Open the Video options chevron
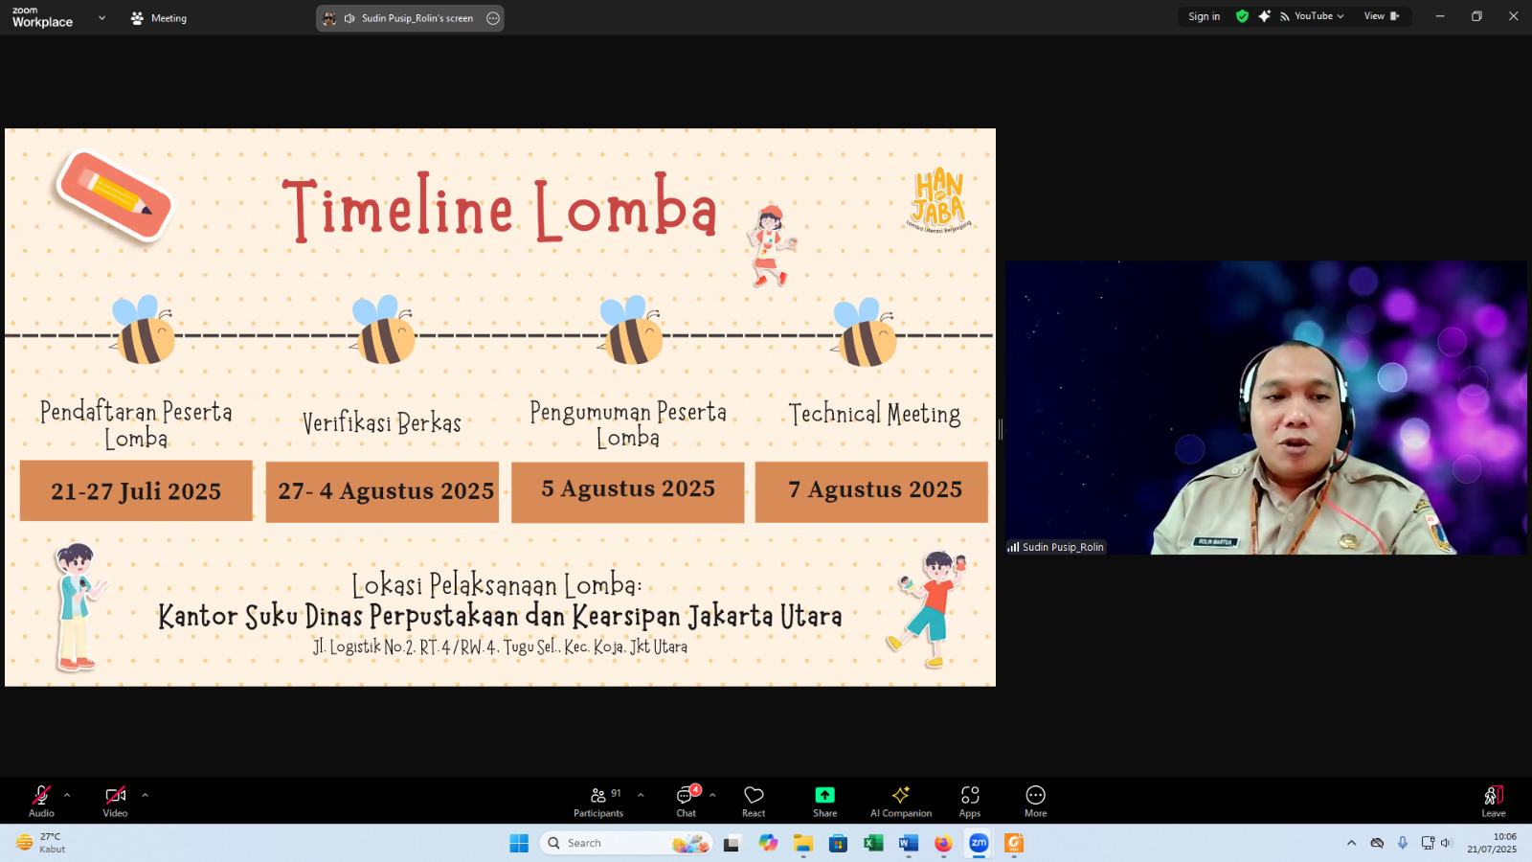Screen dimensions: 1532x862 (x=144, y=793)
